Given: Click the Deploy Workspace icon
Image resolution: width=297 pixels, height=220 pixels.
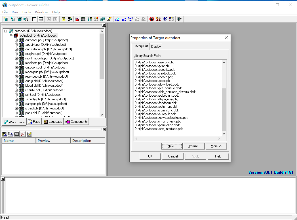Looking at the screenshot, I should (130, 19).
